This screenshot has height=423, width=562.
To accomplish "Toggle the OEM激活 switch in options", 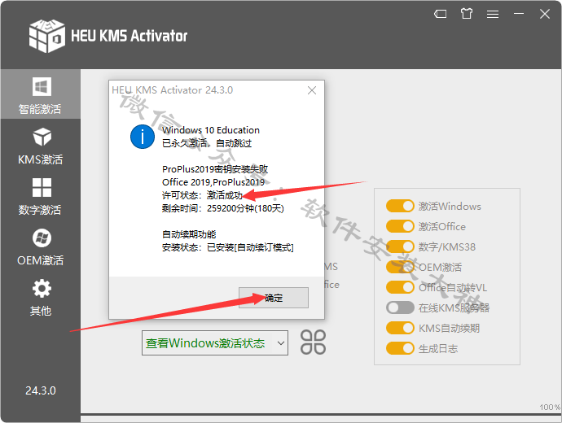I will pos(400,267).
